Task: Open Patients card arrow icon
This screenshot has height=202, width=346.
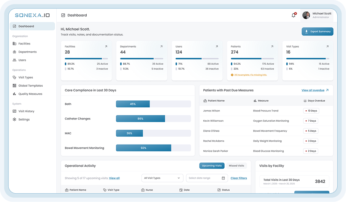Action: pos(272,46)
